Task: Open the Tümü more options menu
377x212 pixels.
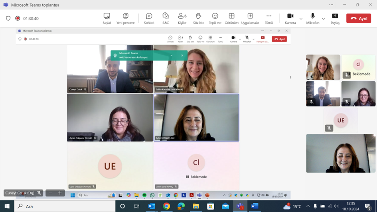Action: [x=269, y=18]
